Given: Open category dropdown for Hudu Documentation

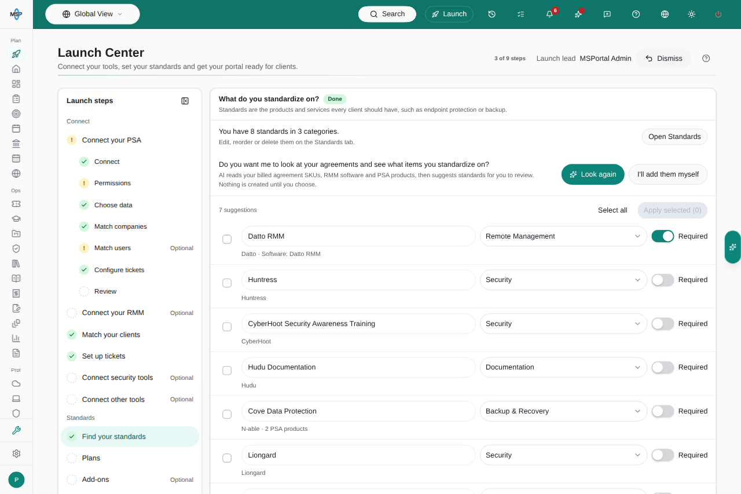Looking at the screenshot, I should pyautogui.click(x=563, y=367).
